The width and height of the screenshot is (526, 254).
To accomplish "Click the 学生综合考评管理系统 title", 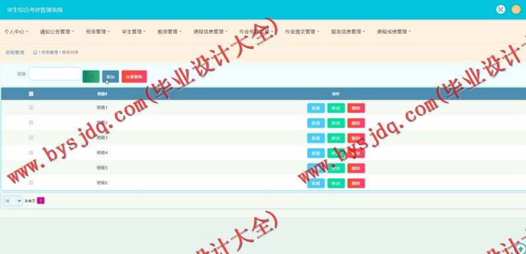I will pyautogui.click(x=35, y=10).
